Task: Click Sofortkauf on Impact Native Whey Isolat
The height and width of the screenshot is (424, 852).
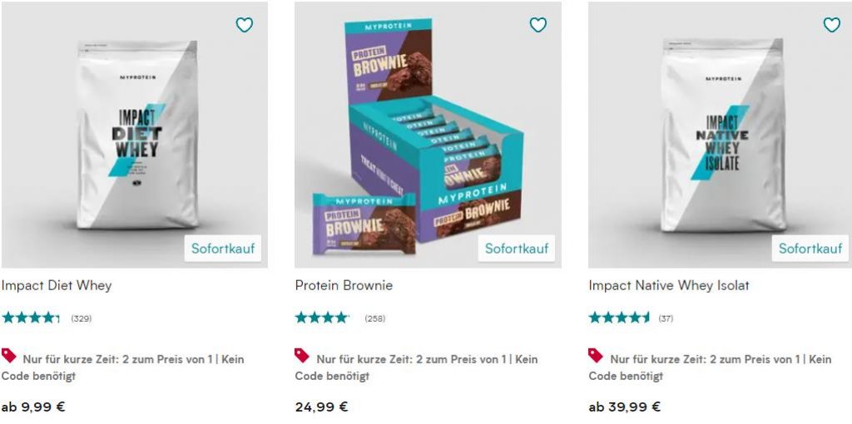Action: [x=810, y=249]
